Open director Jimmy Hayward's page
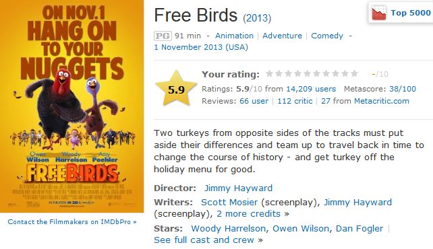This screenshot has height=249, width=433. [x=238, y=188]
